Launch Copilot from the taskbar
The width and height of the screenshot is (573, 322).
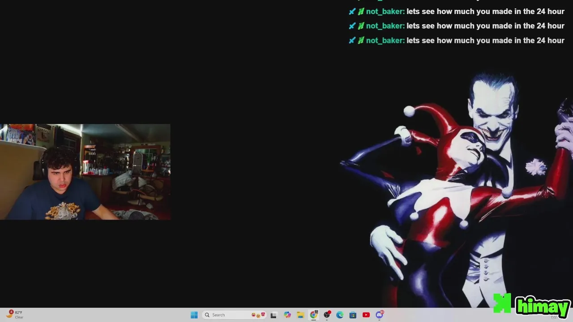pos(287,315)
